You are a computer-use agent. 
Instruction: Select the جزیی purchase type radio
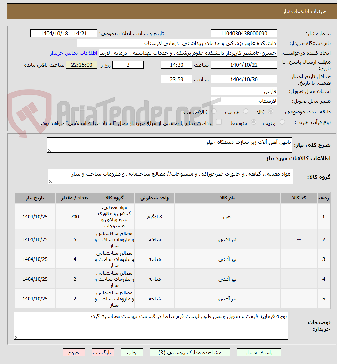click(282, 122)
